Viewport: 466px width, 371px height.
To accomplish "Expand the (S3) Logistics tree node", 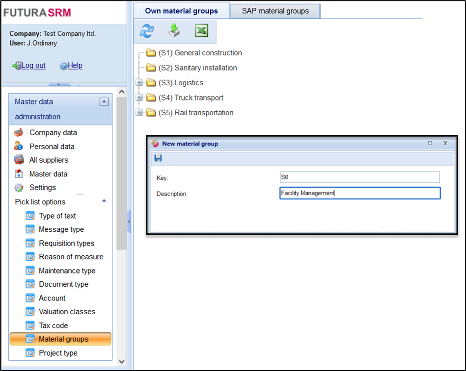I will [x=139, y=83].
